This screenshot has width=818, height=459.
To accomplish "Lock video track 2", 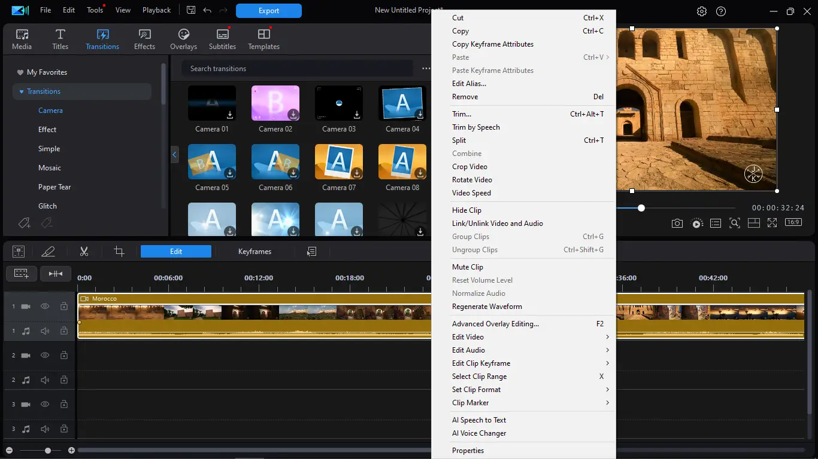I will pyautogui.click(x=63, y=355).
